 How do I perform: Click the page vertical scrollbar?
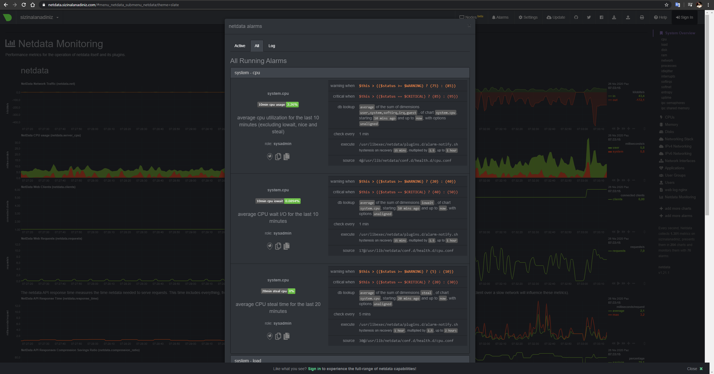(707, 114)
